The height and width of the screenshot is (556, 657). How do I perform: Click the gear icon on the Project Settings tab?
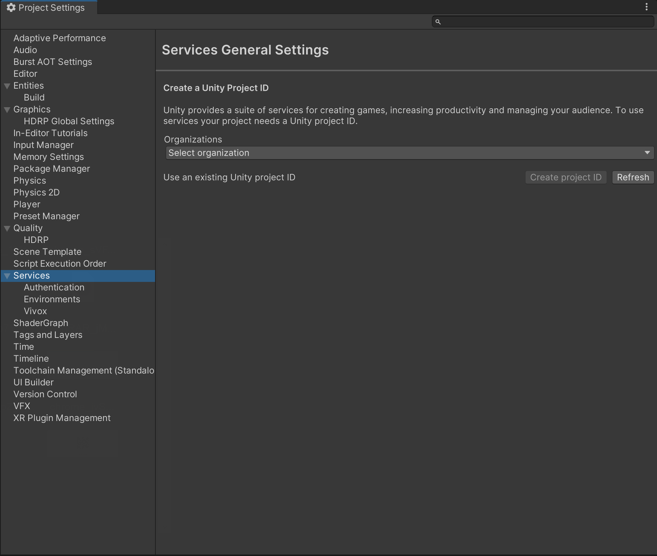(x=11, y=7)
